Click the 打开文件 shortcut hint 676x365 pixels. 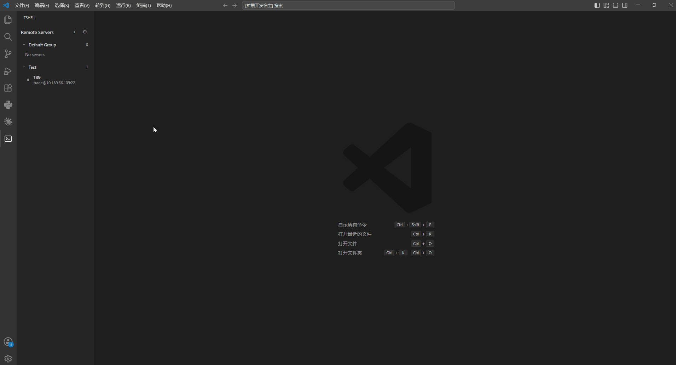347,244
